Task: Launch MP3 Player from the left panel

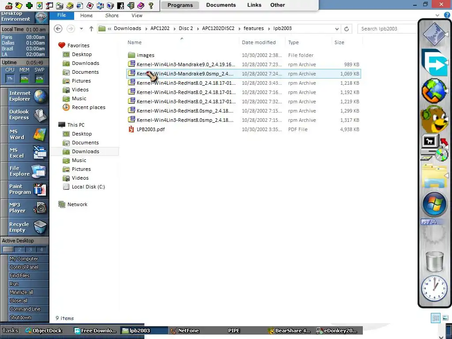Action: coord(25,208)
